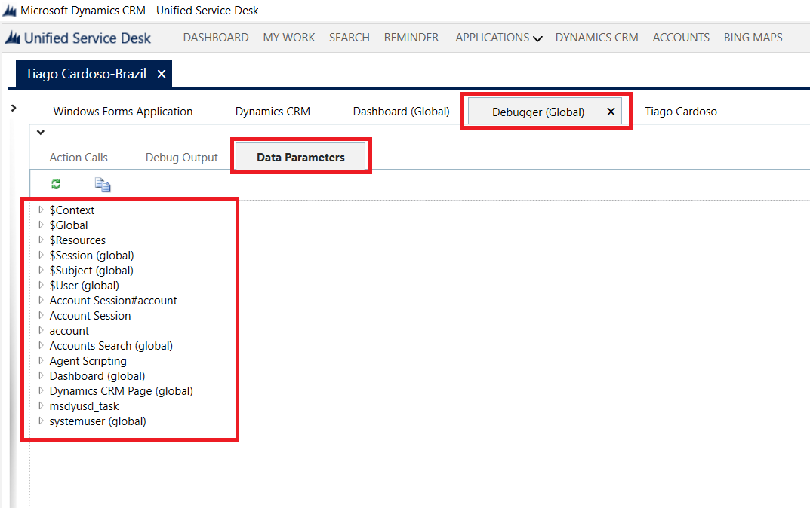Click the green refresh icon

click(x=56, y=184)
